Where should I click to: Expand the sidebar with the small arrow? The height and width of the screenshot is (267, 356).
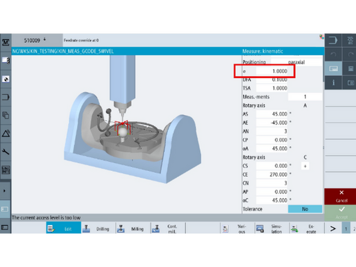pyautogui.click(x=5, y=191)
